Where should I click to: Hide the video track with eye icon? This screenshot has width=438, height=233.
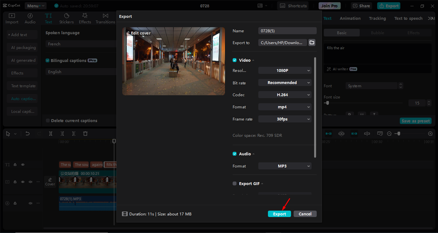[23, 182]
